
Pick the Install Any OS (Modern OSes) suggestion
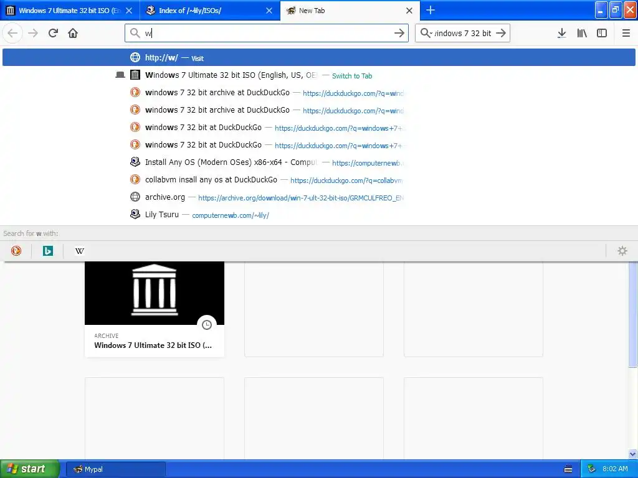pyautogui.click(x=318, y=162)
